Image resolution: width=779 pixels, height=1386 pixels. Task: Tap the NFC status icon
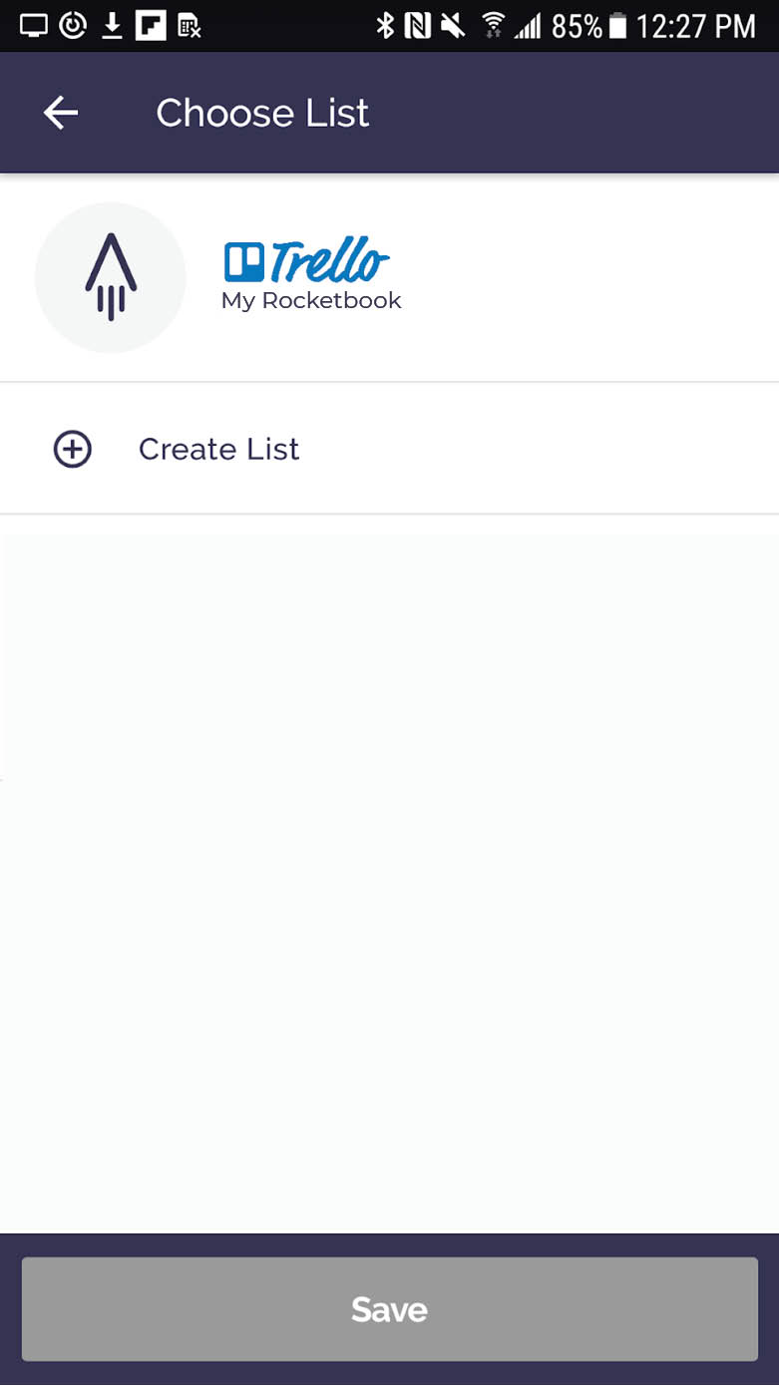pyautogui.click(x=417, y=26)
